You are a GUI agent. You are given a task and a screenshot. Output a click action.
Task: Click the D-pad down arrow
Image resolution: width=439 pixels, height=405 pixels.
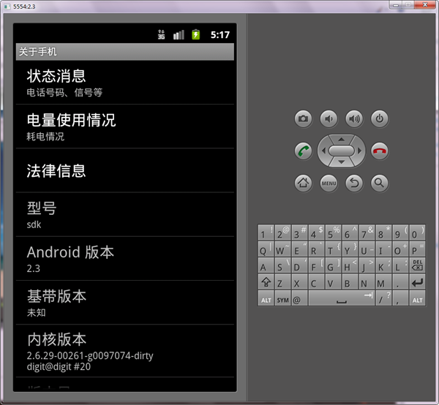click(341, 162)
